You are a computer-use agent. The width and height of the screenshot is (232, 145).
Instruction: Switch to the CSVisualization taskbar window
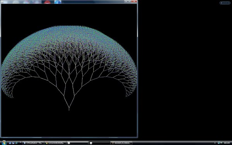coord(33,143)
